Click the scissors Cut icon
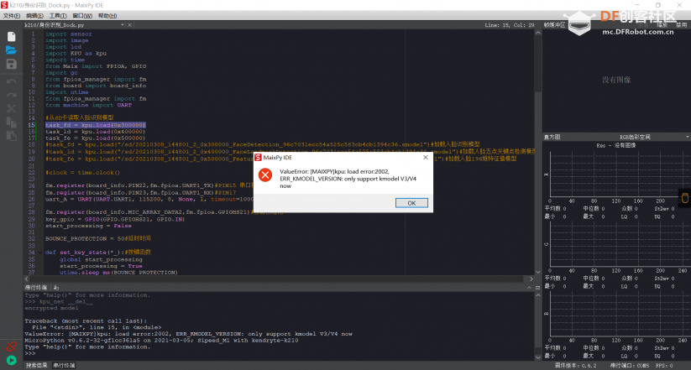 [x=12, y=108]
